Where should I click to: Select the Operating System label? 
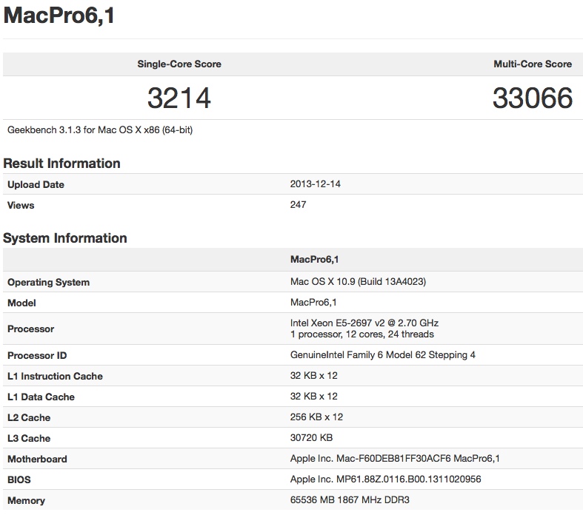tap(49, 282)
